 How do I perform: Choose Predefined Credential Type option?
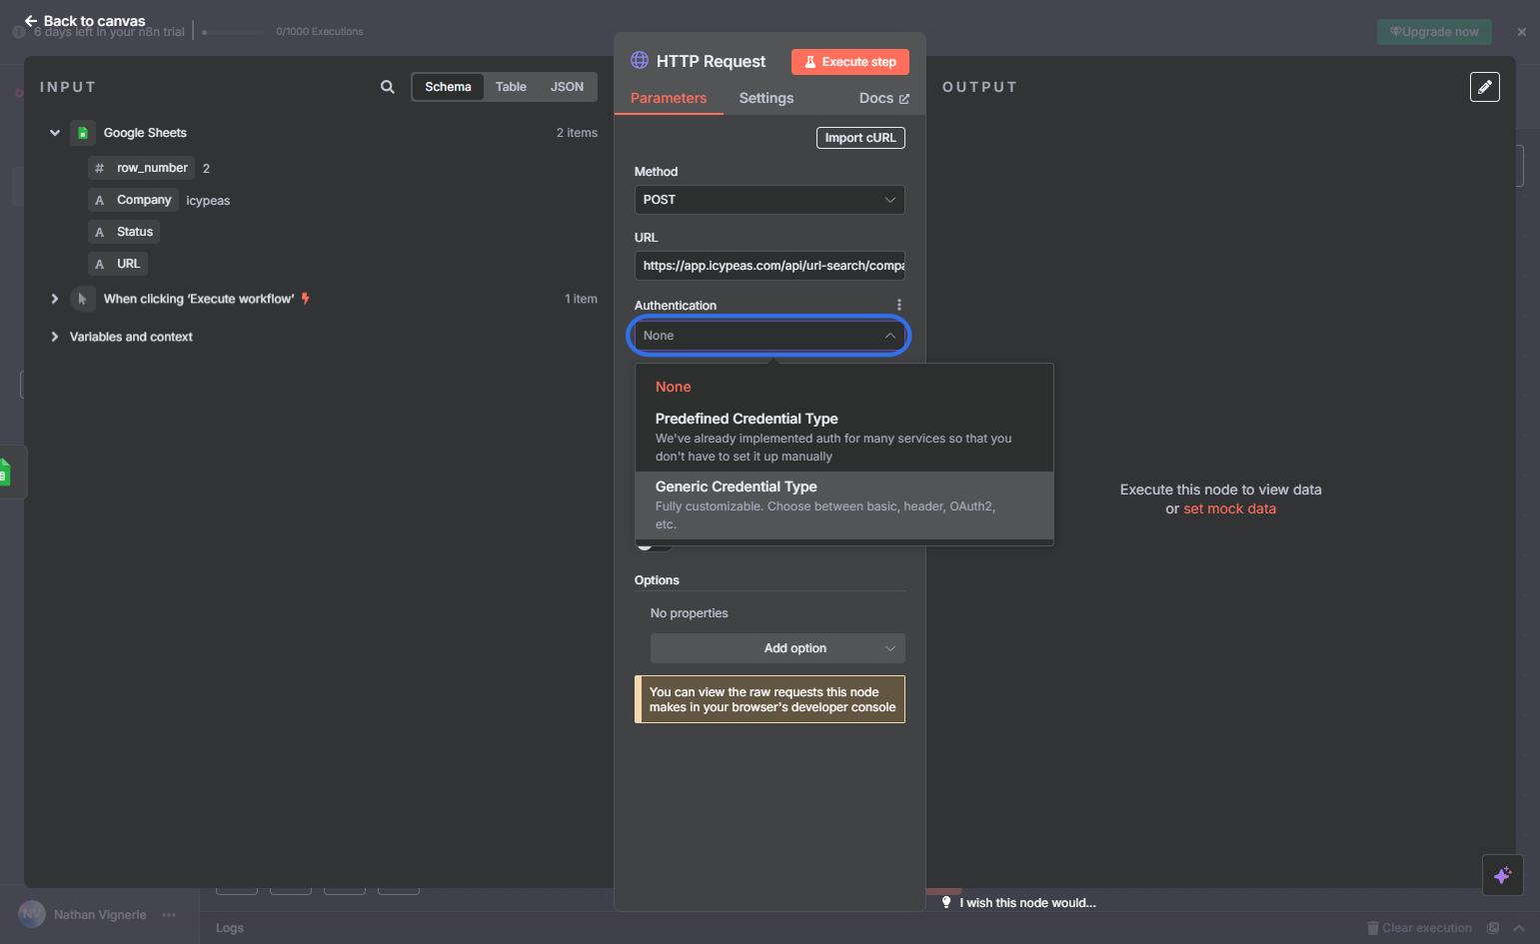point(844,437)
